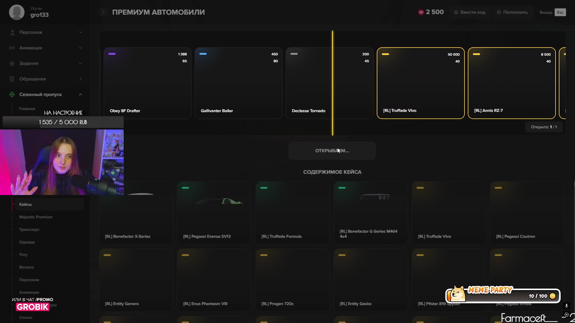Click the Персонаж person icon in sidebar
This screenshot has width=575, height=323.
[x=12, y=32]
